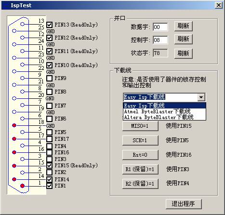Select Easy Isp下载线 in dropdown list
This screenshot has height=215, width=225.
pyautogui.click(x=164, y=106)
